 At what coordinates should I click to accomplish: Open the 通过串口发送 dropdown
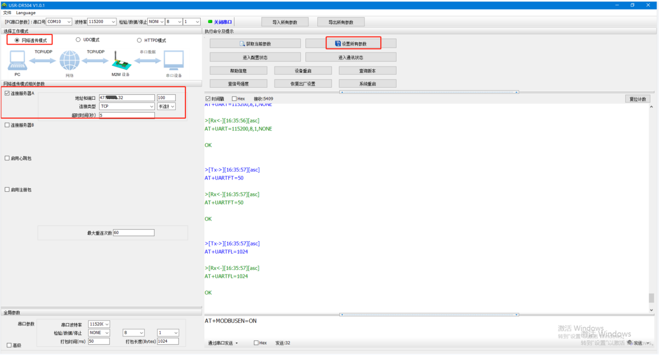(223, 343)
